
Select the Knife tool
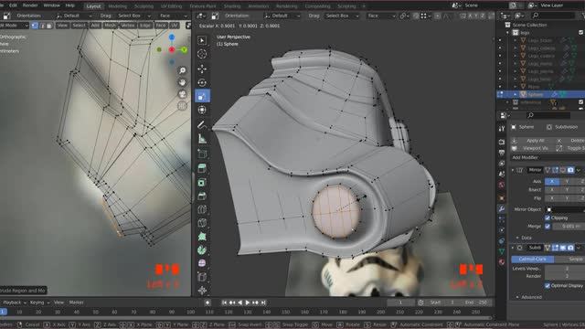point(202,223)
